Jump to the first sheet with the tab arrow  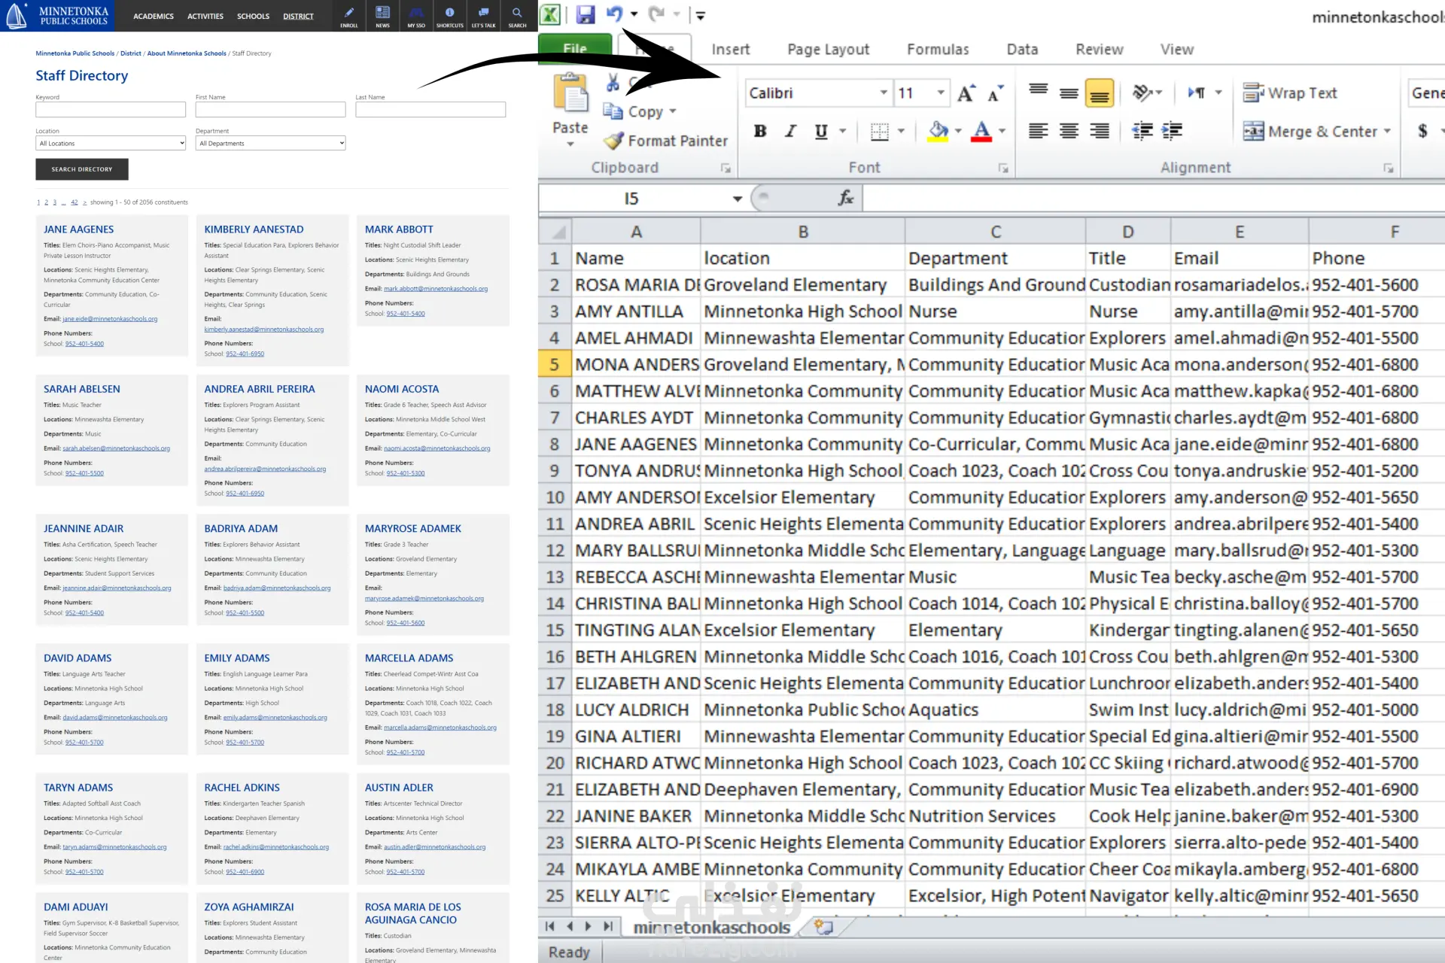coord(549,927)
